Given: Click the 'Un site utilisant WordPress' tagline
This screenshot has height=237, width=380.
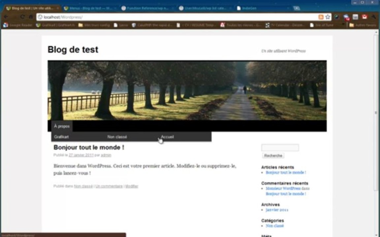Looking at the screenshot, I should (x=283, y=51).
